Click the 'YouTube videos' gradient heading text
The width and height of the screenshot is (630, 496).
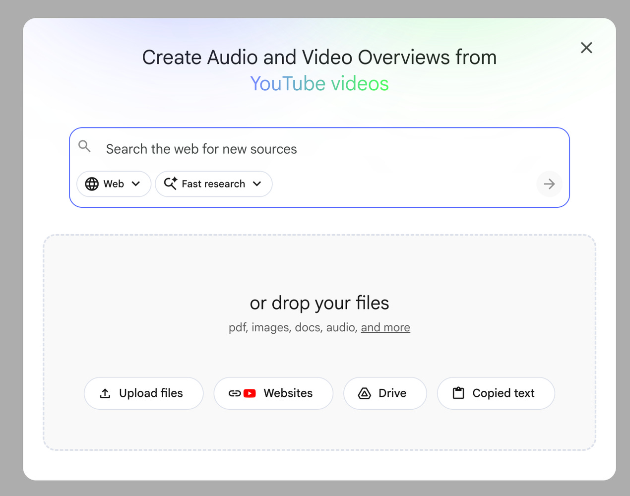(319, 83)
